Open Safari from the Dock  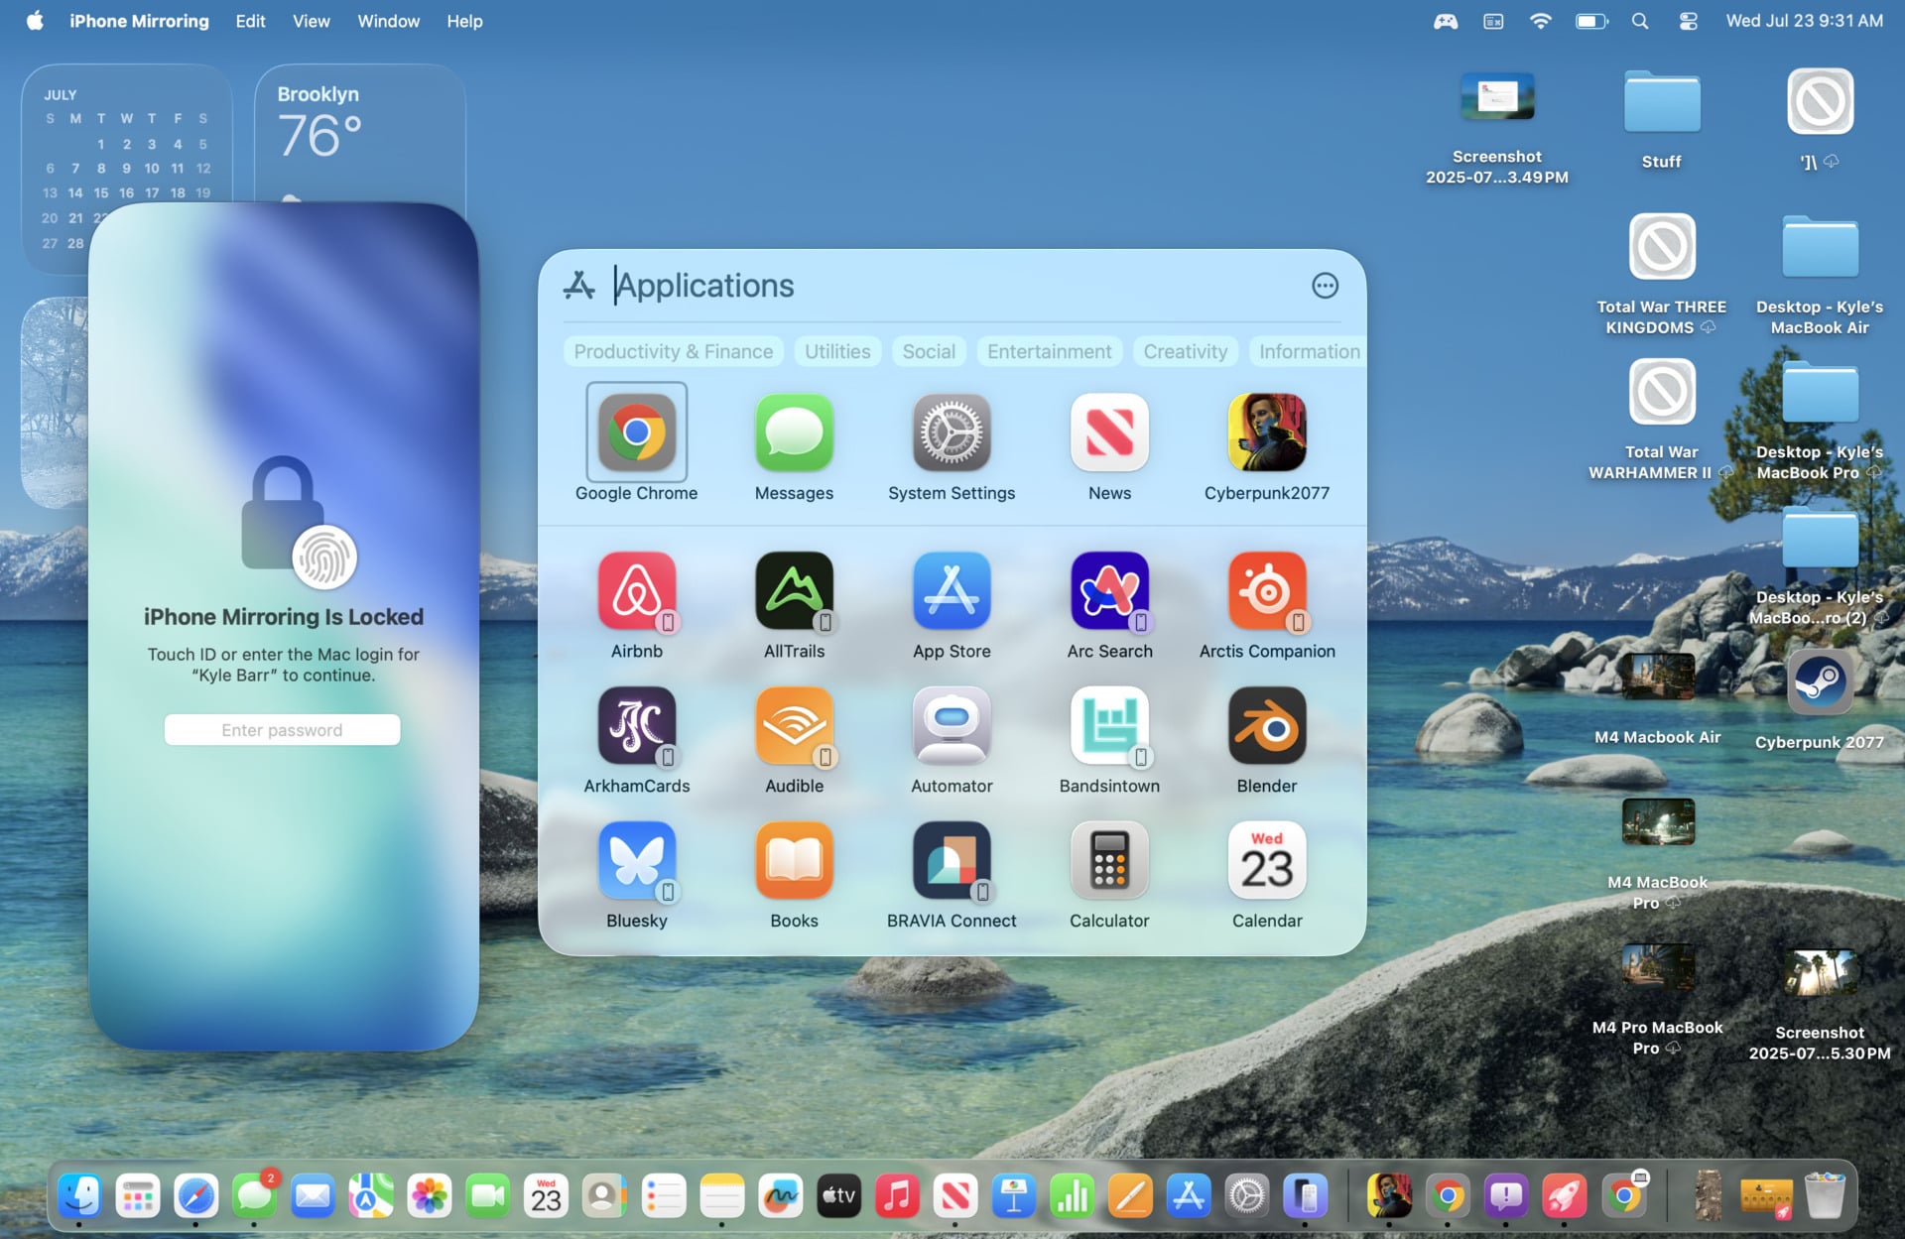(x=195, y=1196)
